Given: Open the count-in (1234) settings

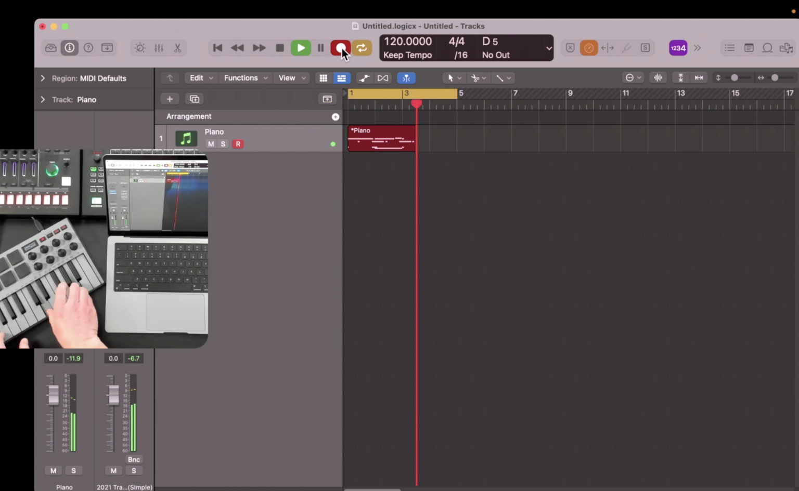Looking at the screenshot, I should point(678,48).
